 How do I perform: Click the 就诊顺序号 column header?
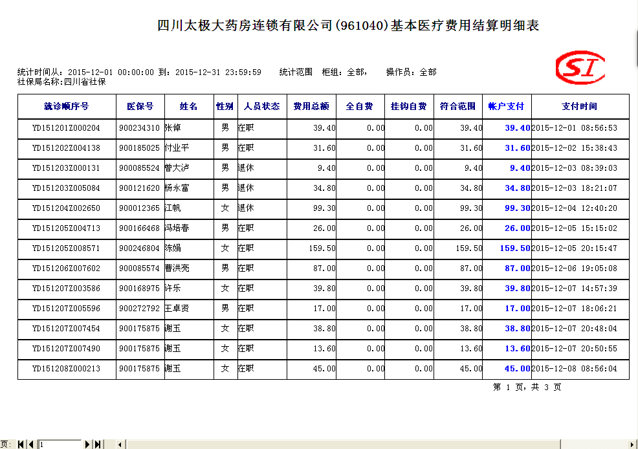(x=66, y=107)
